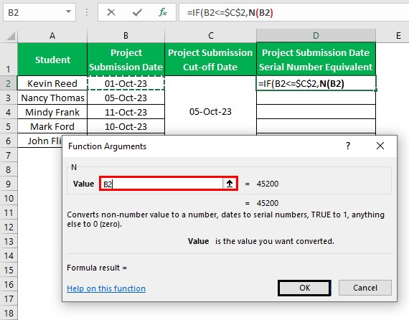Select empty cell D4
Image resolution: width=409 pixels, height=320 pixels.
coord(316,112)
